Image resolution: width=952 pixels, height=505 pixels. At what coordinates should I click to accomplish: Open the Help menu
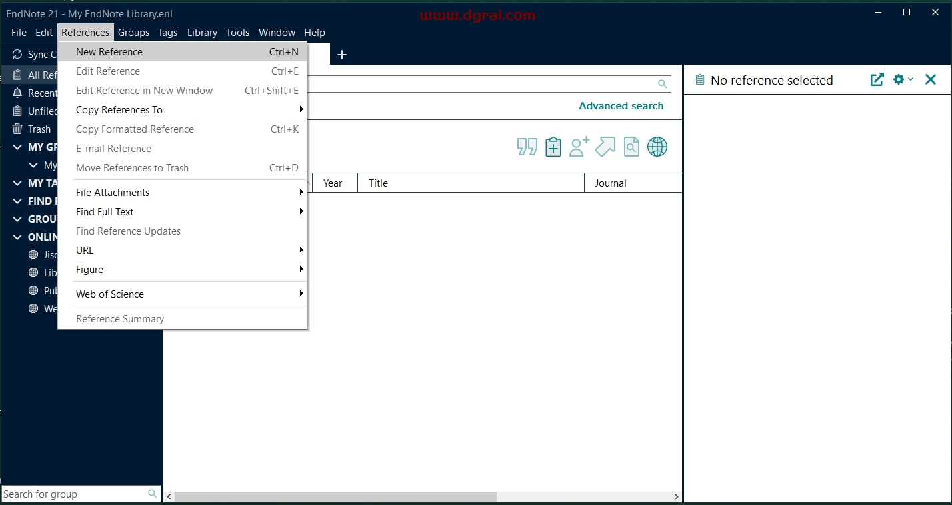coord(314,32)
